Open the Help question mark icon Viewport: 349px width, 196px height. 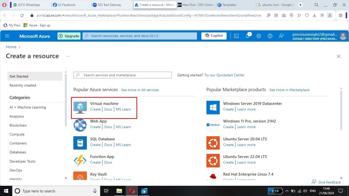tap(270, 36)
